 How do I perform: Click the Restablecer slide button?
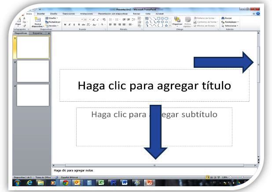coord(54,22)
